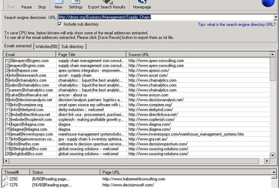Click the Status column header
Screen dimensions: 279x188
click(65, 172)
